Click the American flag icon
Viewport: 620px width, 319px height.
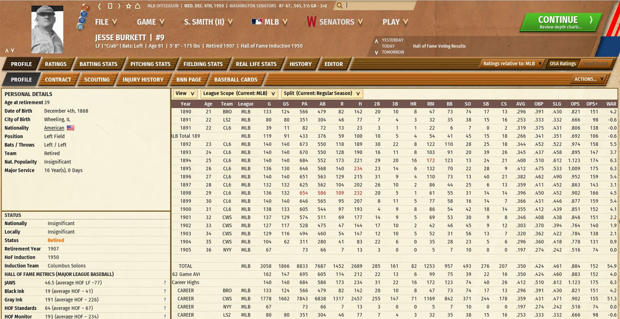click(x=71, y=128)
